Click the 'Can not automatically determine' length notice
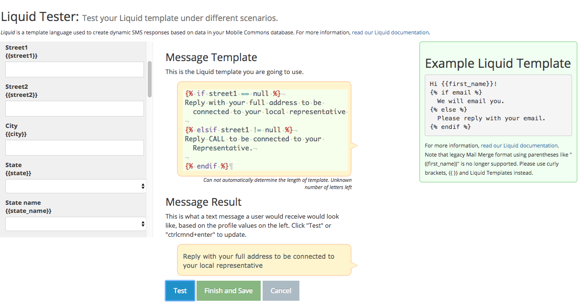 click(277, 184)
